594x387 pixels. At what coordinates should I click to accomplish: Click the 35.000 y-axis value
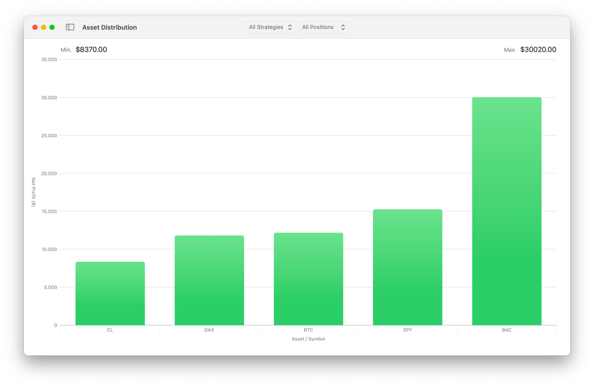[x=49, y=60]
